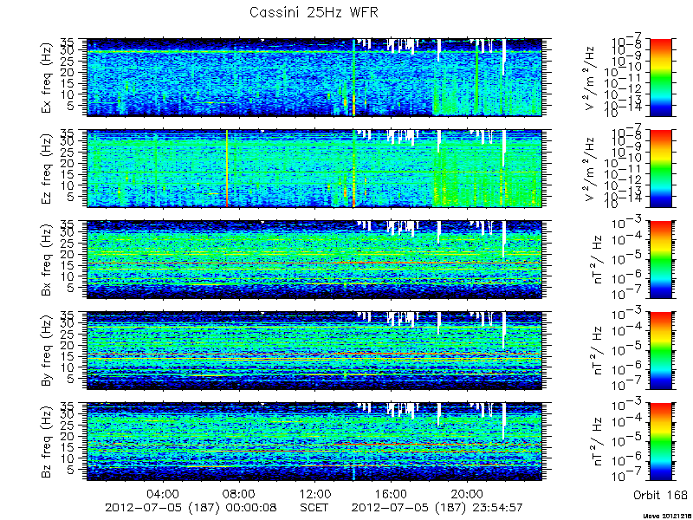This screenshot has width=693, height=520.
Task: Pick the Ez panel color bar
Action: [660, 168]
